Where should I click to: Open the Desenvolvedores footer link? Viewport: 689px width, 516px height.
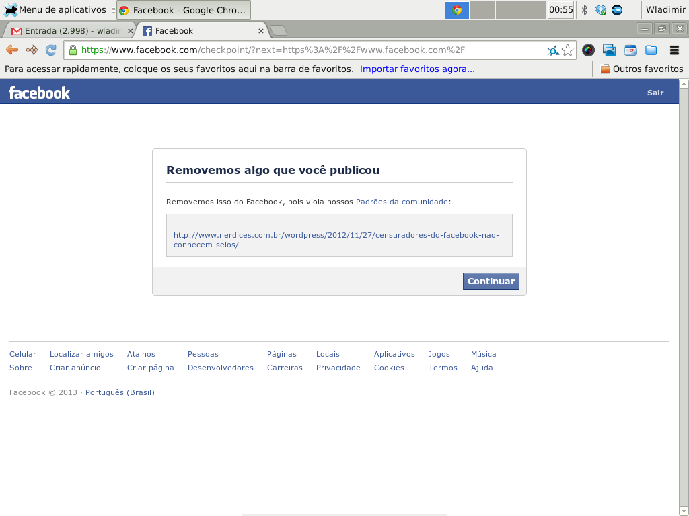coord(221,368)
